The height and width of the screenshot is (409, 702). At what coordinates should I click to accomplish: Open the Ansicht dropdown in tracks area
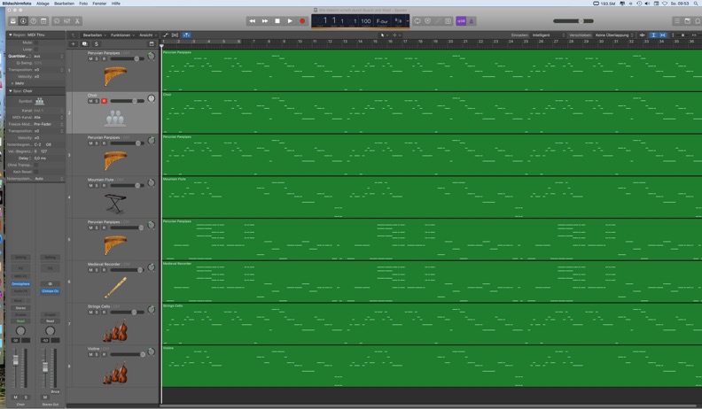click(x=148, y=35)
